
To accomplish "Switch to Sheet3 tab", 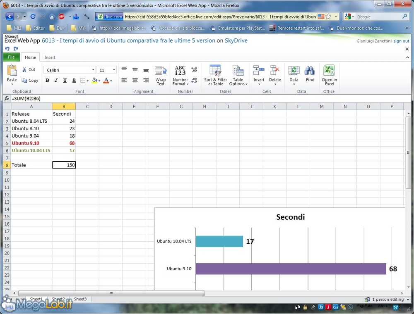I will click(x=80, y=299).
